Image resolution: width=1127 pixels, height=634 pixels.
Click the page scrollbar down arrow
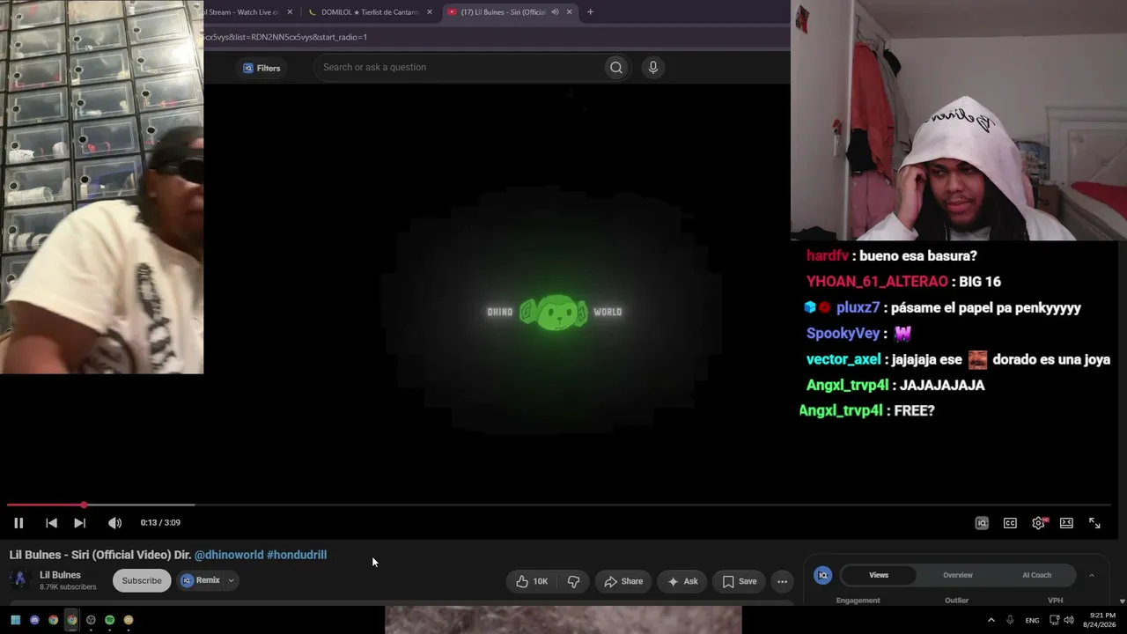1122,601
